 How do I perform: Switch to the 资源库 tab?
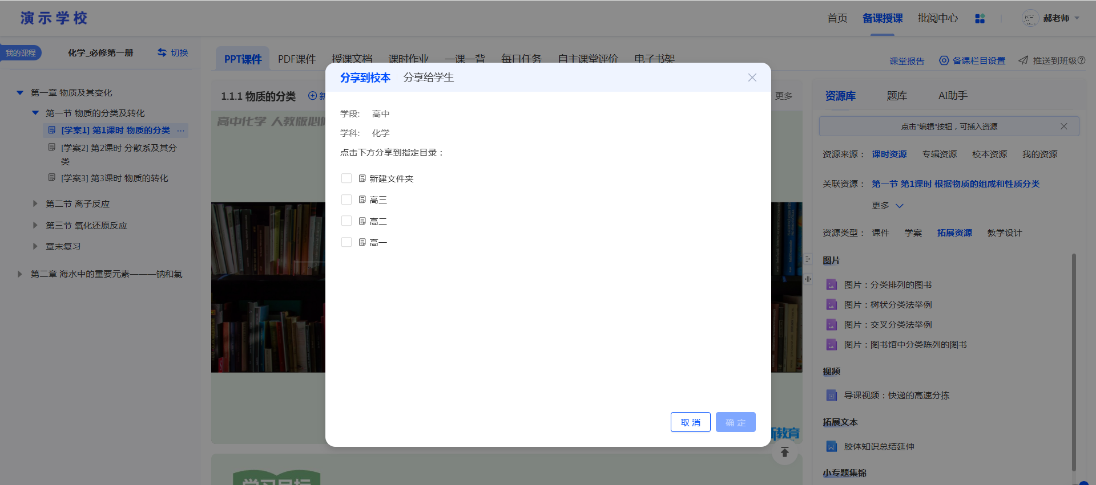tap(840, 96)
